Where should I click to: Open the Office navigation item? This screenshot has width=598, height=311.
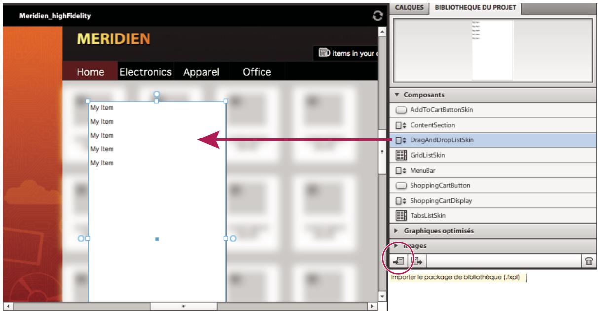(257, 72)
